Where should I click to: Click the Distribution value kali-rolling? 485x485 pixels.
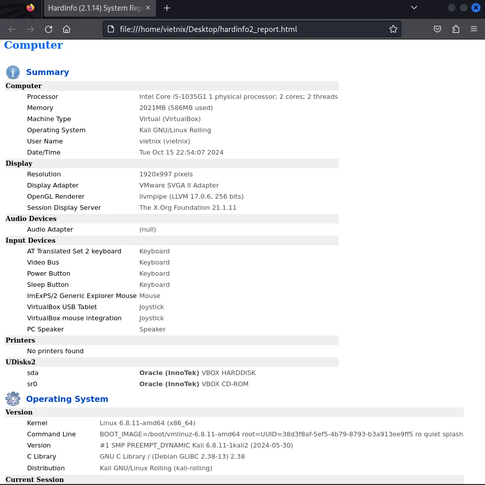coord(156,468)
